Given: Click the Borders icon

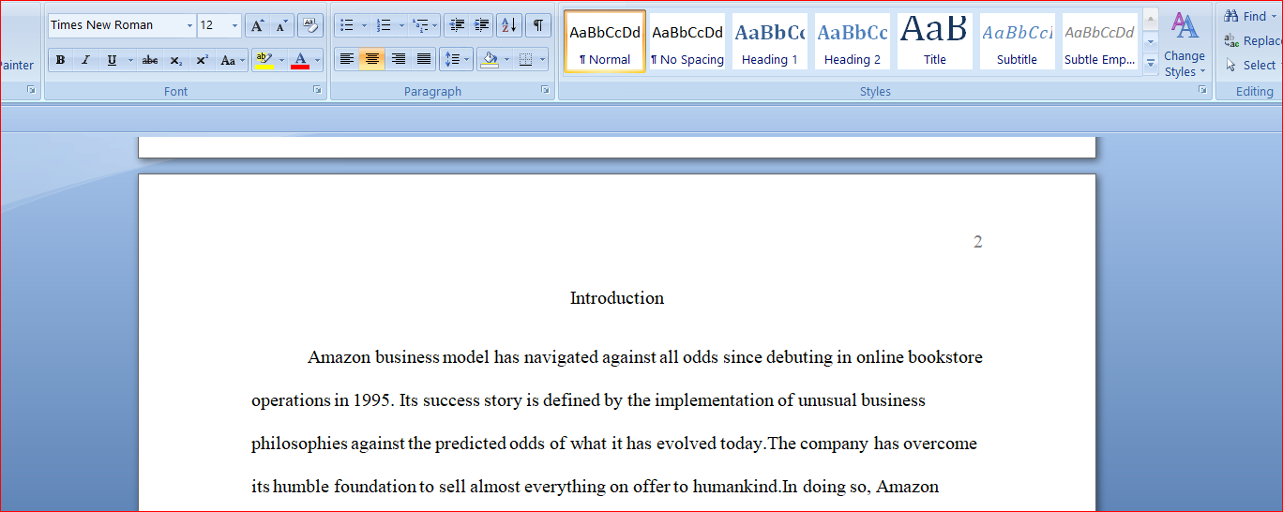Looking at the screenshot, I should [525, 59].
